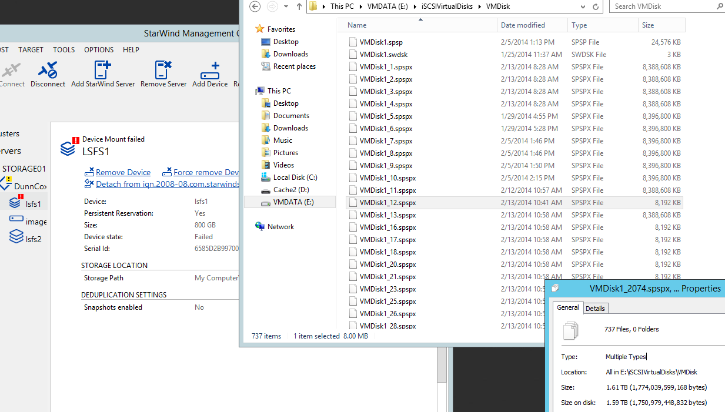
Task: Open the TARGET menu in StarWind
Action: click(31, 50)
